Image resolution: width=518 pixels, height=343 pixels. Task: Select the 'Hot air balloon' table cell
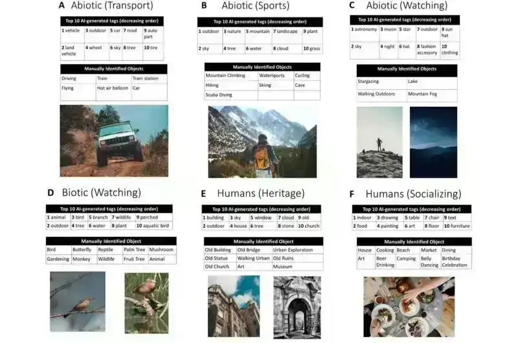[x=113, y=87]
